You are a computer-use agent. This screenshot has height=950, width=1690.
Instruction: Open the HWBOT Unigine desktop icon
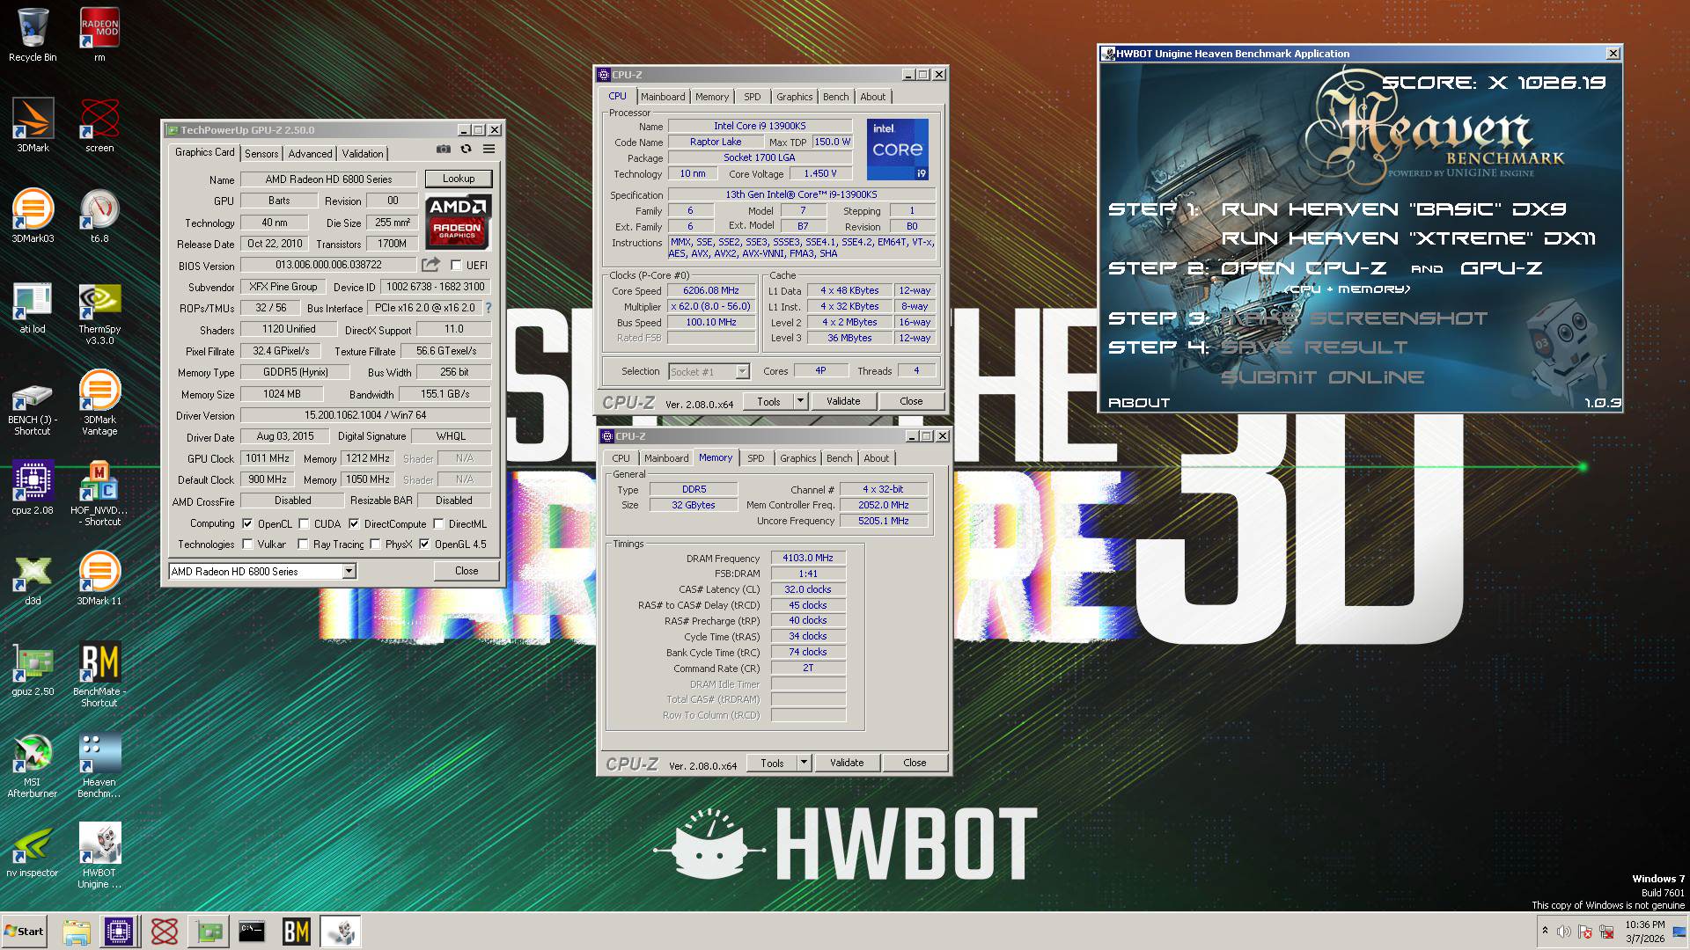coord(99,856)
